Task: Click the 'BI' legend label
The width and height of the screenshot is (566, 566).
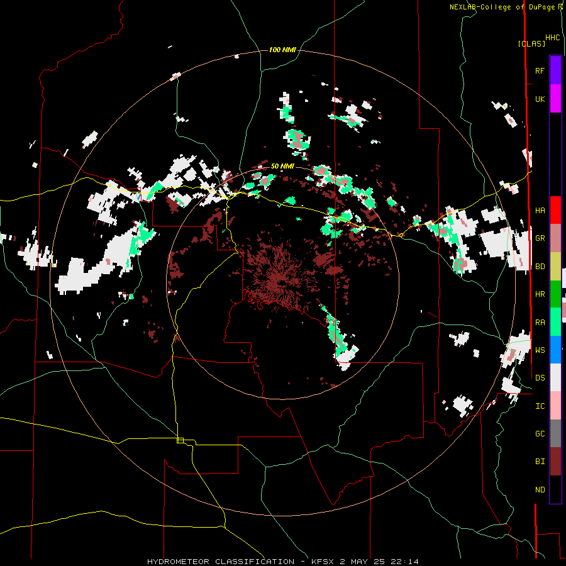Action: 540,462
